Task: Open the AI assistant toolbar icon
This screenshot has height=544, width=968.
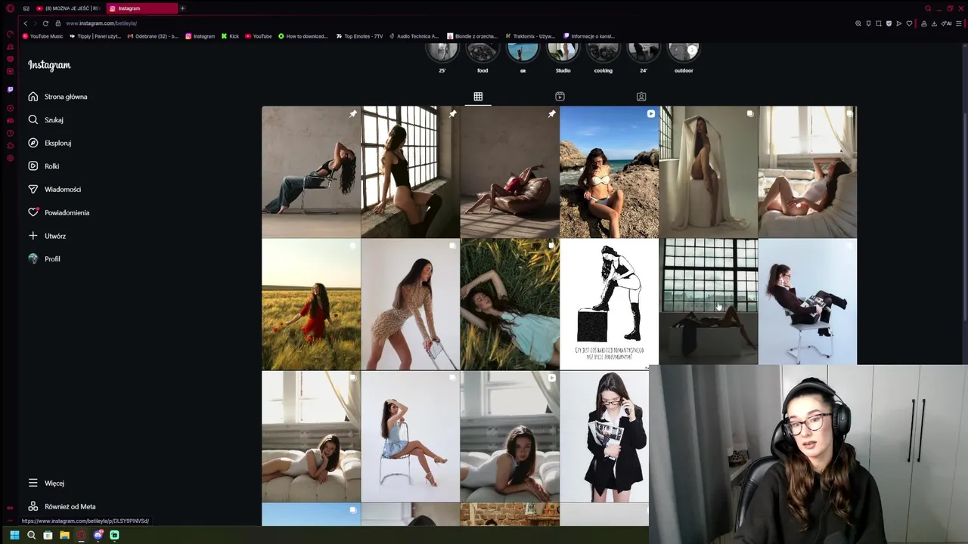Action: [948, 23]
